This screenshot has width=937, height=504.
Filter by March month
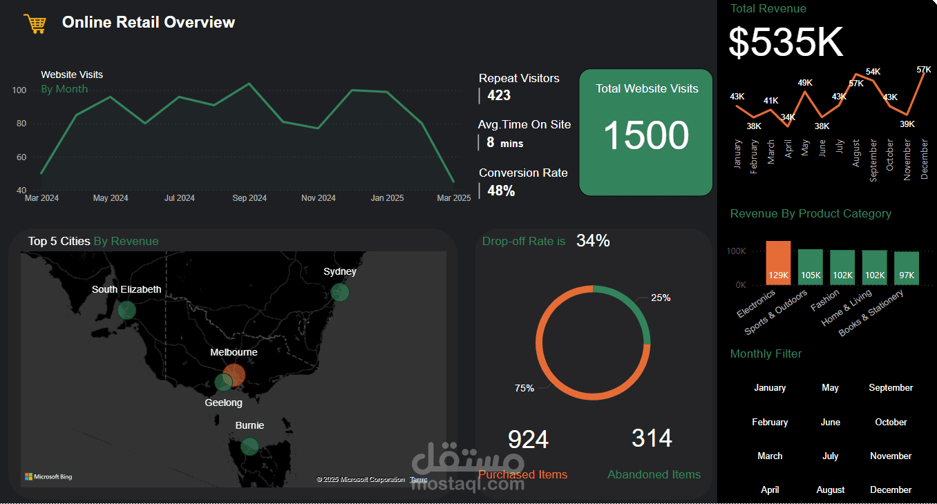[770, 456]
